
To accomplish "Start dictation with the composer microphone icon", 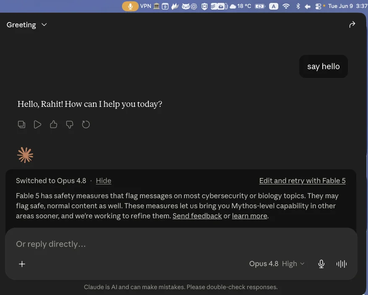I will [x=321, y=264].
